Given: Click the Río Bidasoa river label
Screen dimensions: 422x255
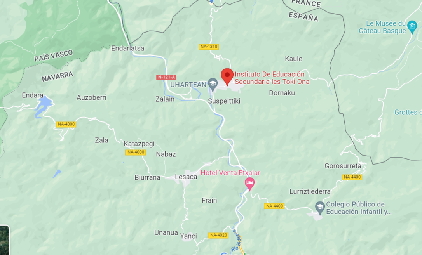Looking at the screenshot, I should (x=236, y=241).
